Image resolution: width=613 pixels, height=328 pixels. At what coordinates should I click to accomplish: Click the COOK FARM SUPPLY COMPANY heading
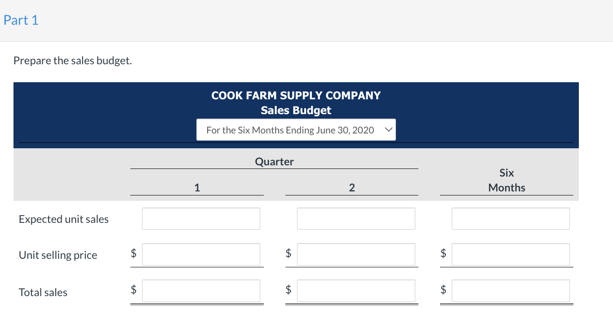point(296,95)
